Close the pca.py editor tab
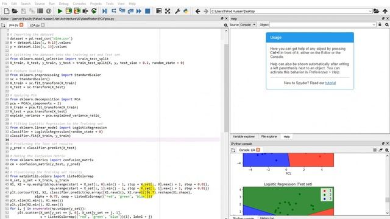390x219 pixels. click(22, 25)
